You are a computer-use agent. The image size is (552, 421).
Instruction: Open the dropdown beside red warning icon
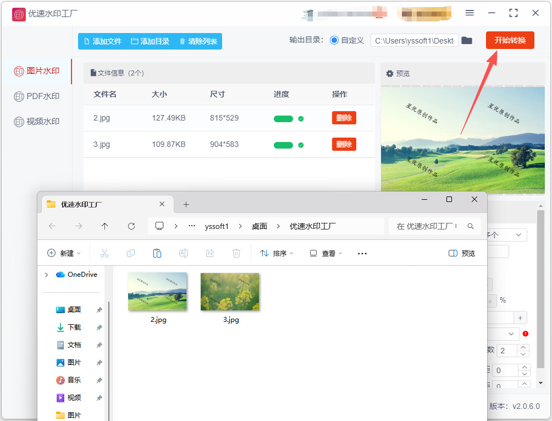pyautogui.click(x=511, y=333)
